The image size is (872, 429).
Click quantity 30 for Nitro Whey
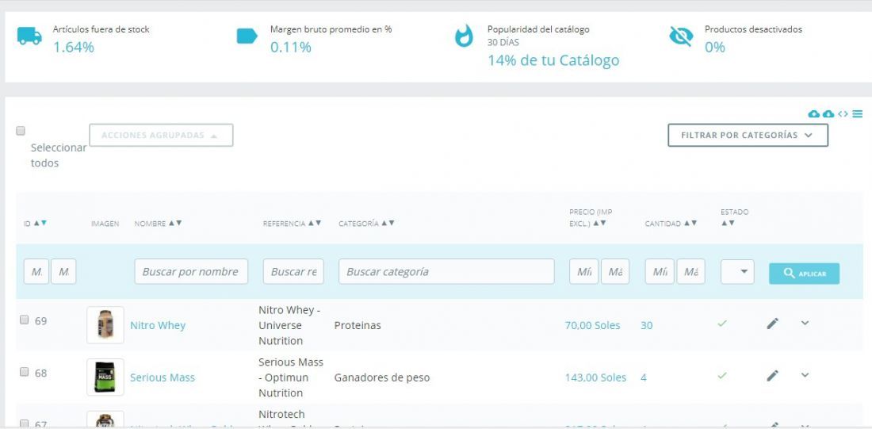[646, 325]
